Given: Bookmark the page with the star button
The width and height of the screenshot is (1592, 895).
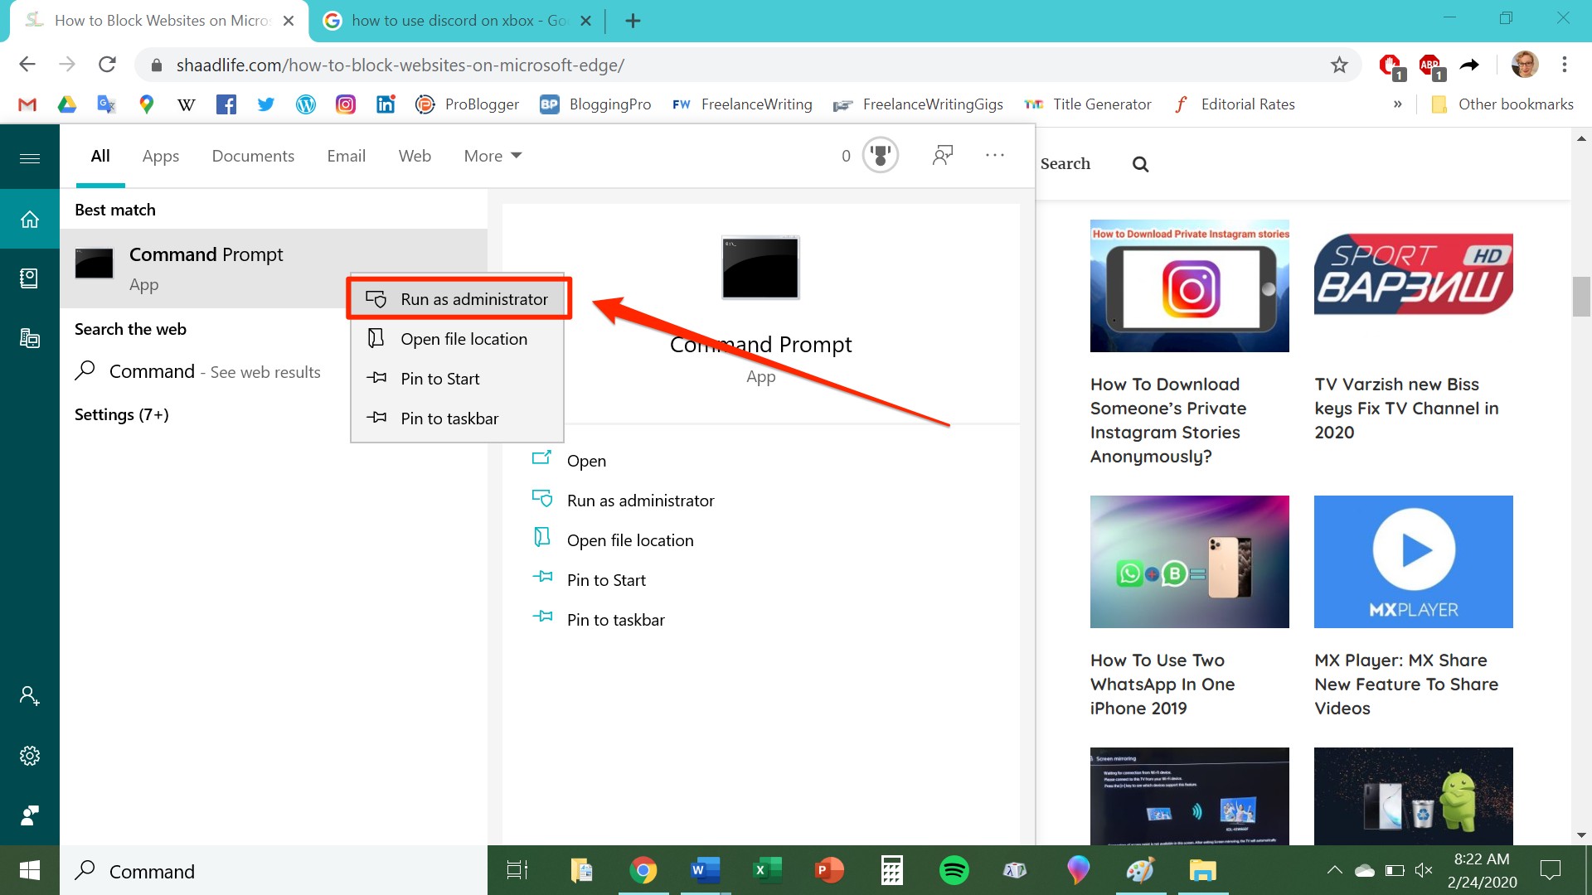Looking at the screenshot, I should click(1339, 64).
